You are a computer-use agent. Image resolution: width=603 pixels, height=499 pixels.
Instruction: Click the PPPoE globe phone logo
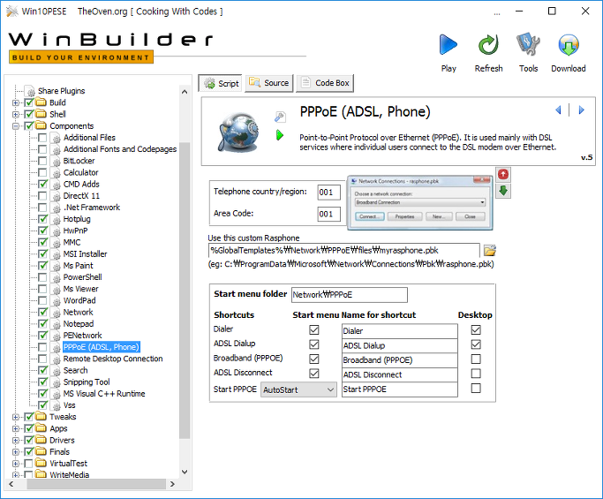pyautogui.click(x=238, y=132)
